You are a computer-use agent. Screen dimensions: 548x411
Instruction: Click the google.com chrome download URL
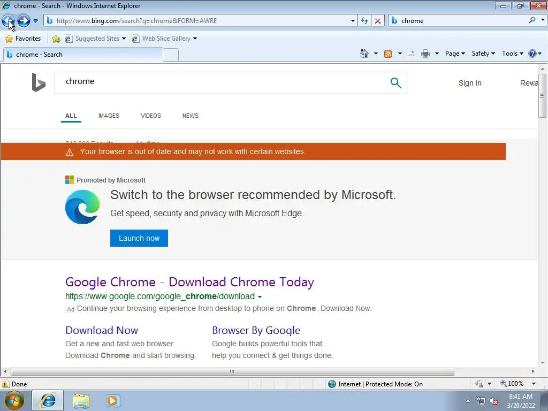[x=159, y=296]
